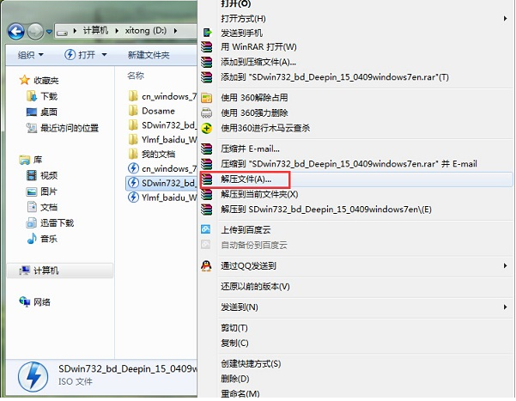Select 计算机 in navigation pane
The width and height of the screenshot is (516, 401).
point(60,270)
